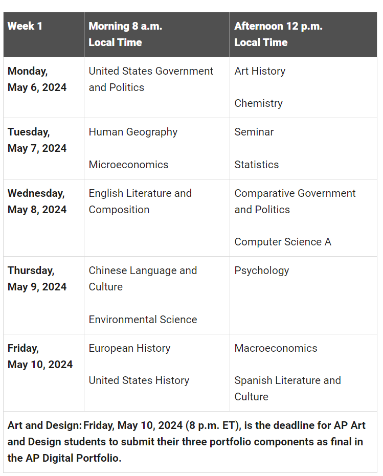Click Spanish Literature and Culture
The image size is (383, 476).
pyautogui.click(x=287, y=388)
